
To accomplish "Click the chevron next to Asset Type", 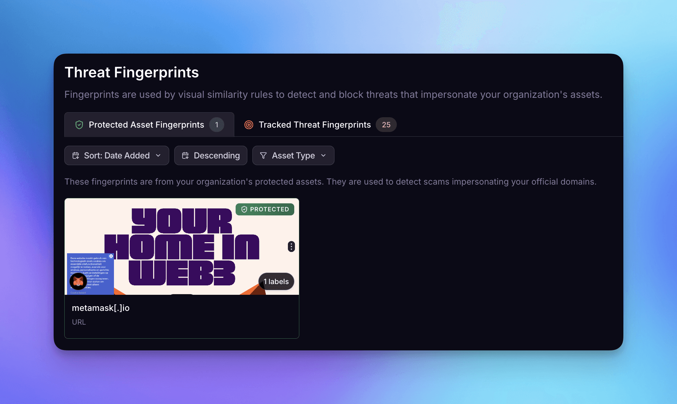I will (x=323, y=155).
